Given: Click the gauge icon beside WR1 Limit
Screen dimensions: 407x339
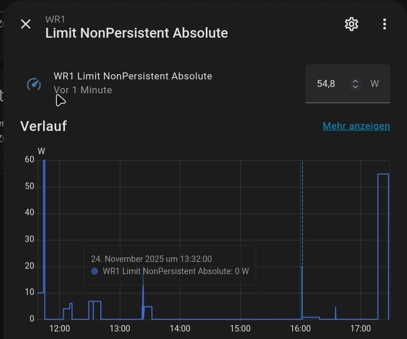Looking at the screenshot, I should pyautogui.click(x=34, y=84).
